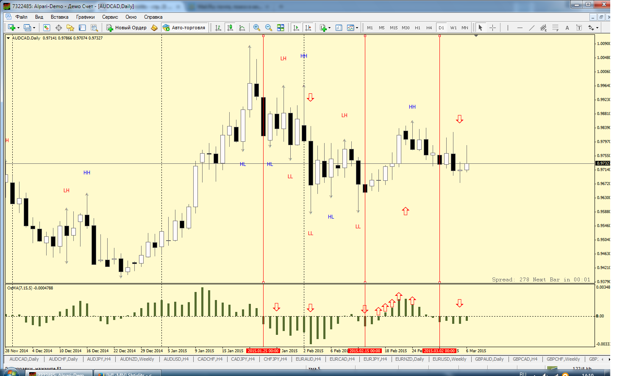This screenshot has height=376, width=617.
Task: Switch to CADJPY,H4 chart tab
Action: coord(243,359)
